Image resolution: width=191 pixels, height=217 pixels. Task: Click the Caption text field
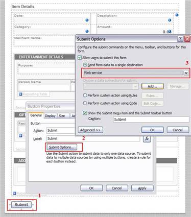click(x=151, y=119)
